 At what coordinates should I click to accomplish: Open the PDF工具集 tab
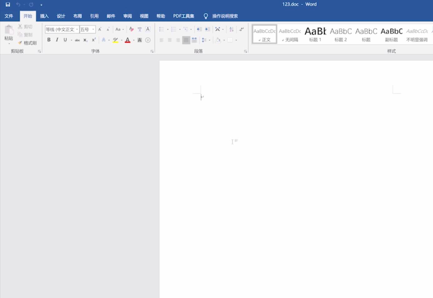[x=184, y=16]
